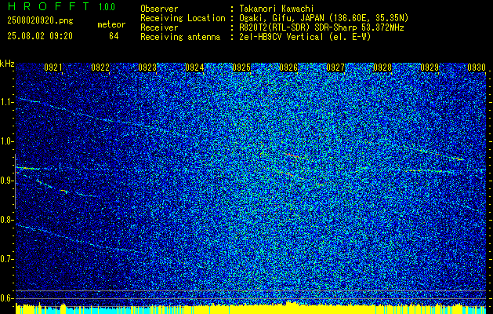
Task: Select the filename 2508020920.png
Action: click(40, 20)
